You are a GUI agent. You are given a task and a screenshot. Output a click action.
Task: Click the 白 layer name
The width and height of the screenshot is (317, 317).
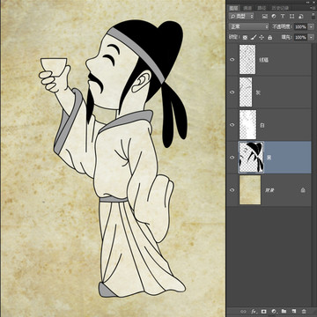click(262, 125)
